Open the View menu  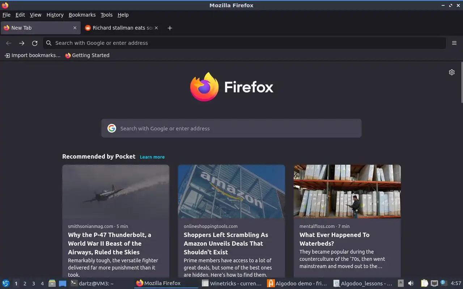pos(35,15)
